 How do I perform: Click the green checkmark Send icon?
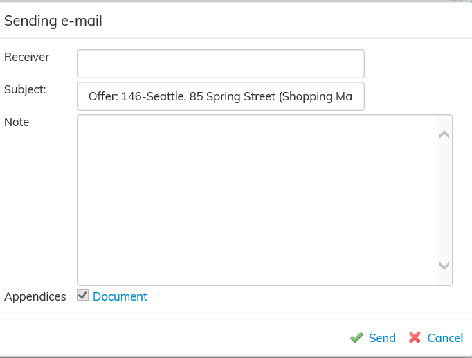pos(356,338)
